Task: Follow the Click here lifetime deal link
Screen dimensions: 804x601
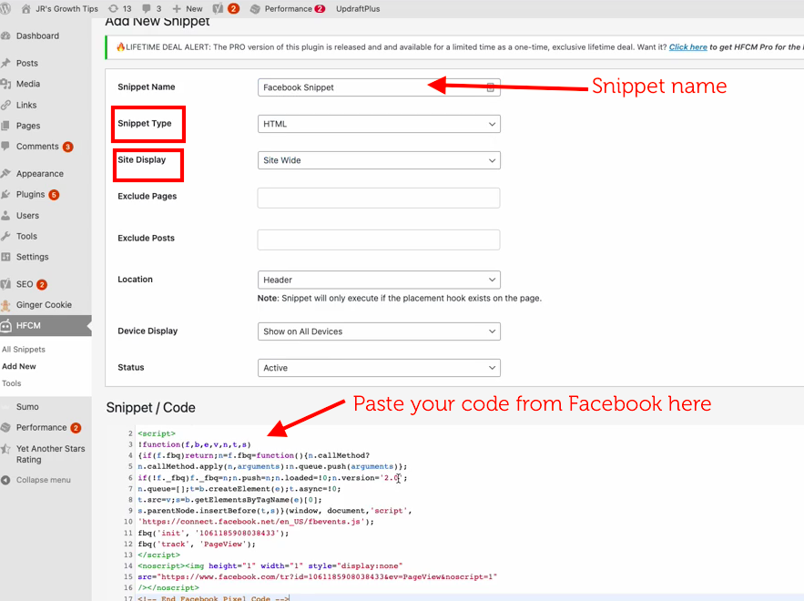Action: (x=688, y=47)
